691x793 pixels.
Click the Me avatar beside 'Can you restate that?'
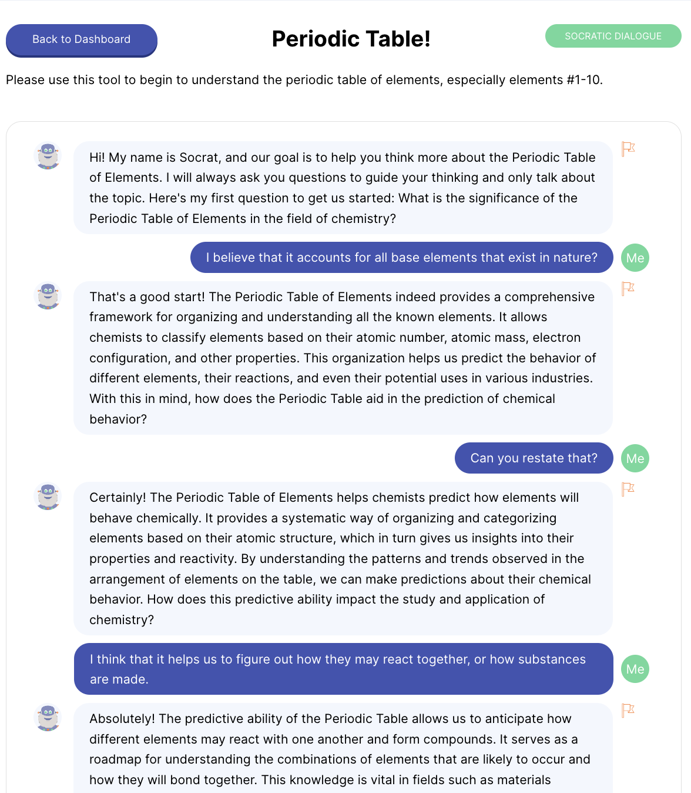[635, 458]
